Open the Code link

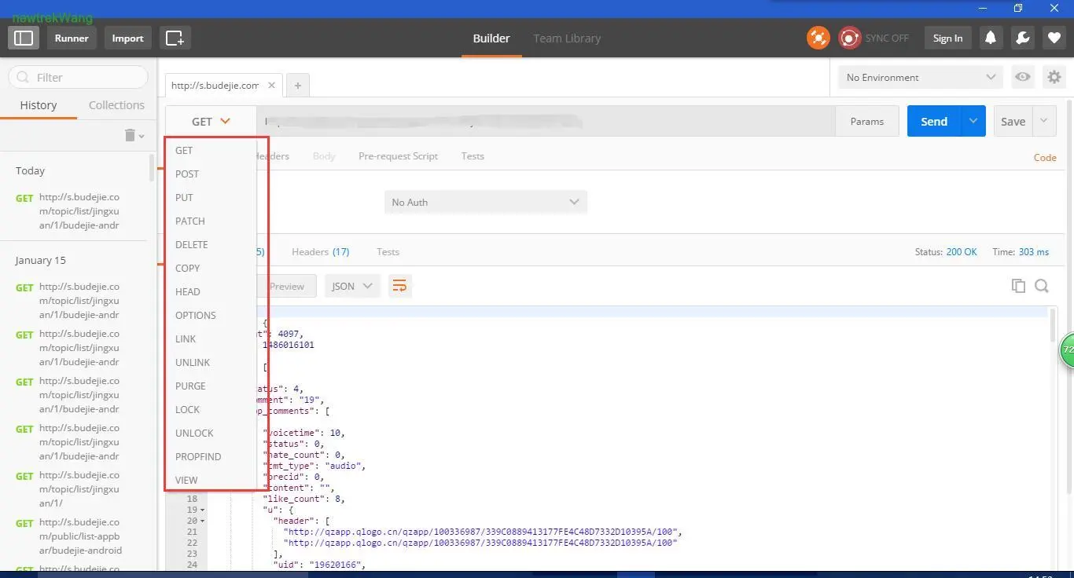click(1045, 157)
